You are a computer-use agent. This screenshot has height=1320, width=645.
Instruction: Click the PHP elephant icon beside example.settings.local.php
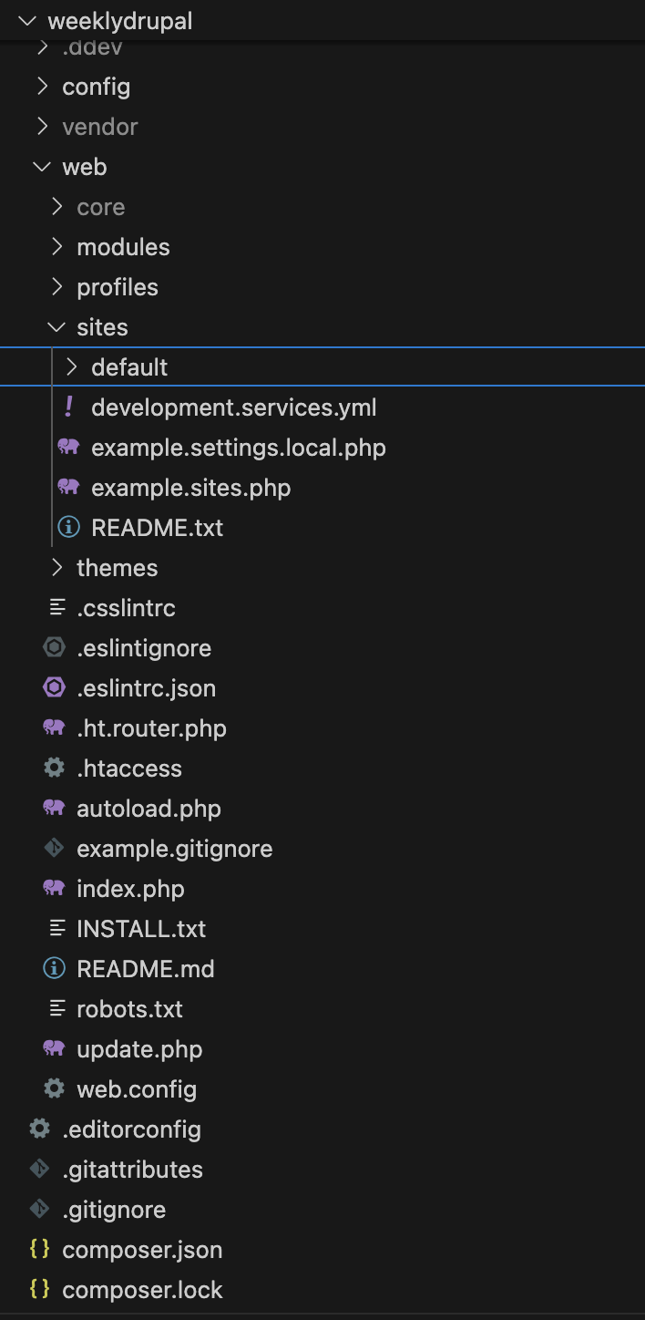coord(68,448)
